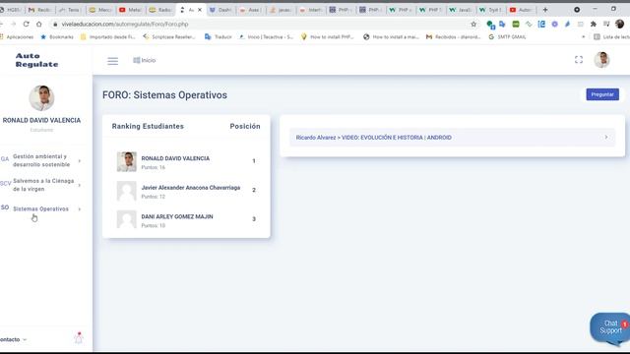Open Salvemos a la Ciénaga de la virgen
The image size is (630, 354).
43,185
